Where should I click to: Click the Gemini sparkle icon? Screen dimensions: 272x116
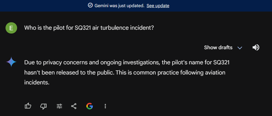pos(11,62)
